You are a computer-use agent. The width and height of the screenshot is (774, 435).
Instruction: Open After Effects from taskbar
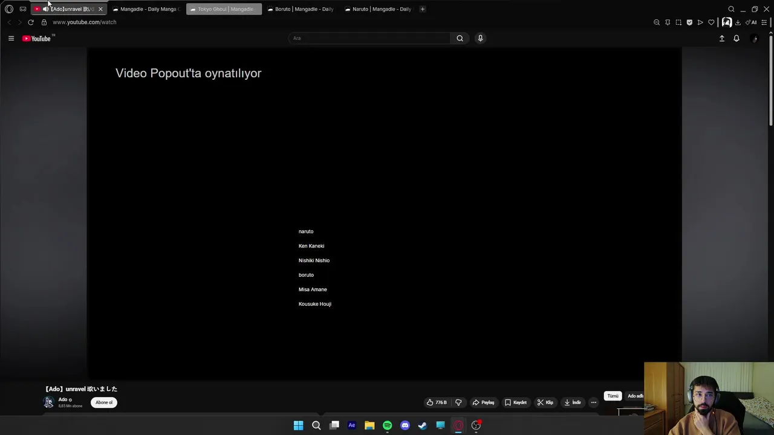[x=352, y=425]
